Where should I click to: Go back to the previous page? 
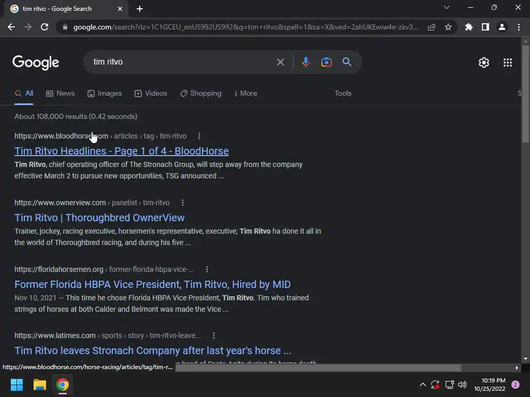coord(11,27)
